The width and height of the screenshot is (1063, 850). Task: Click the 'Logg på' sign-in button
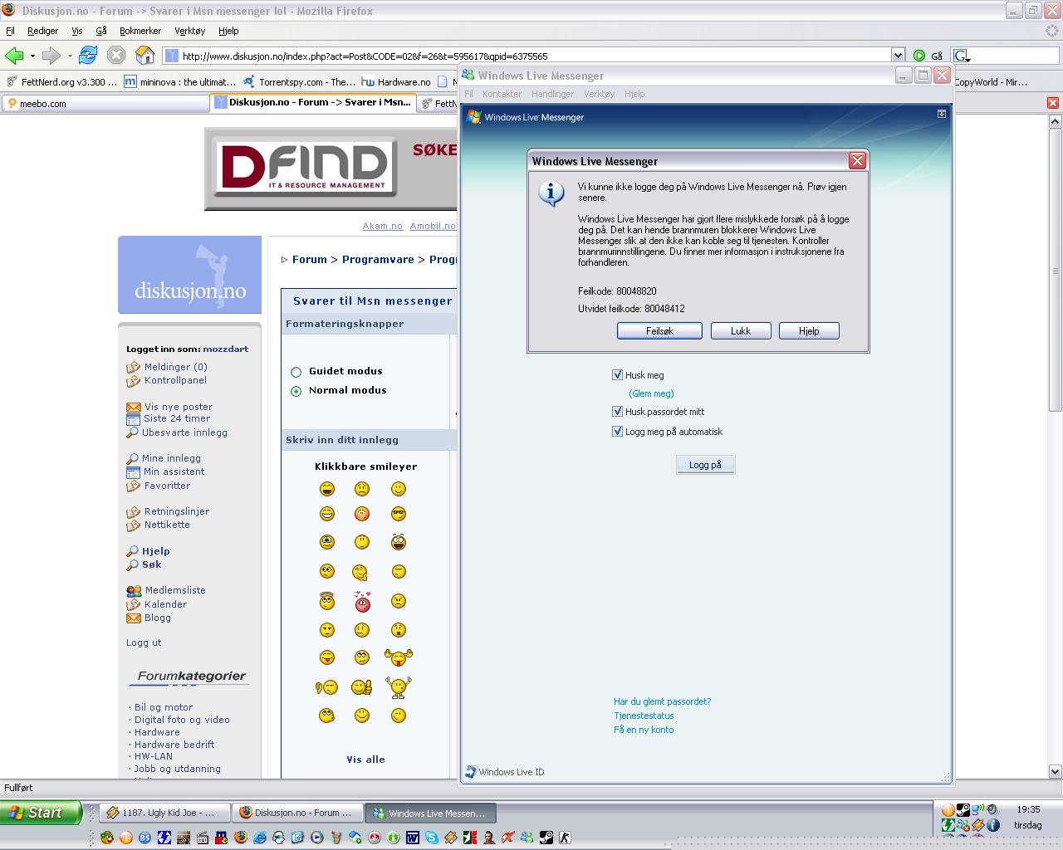705,465
